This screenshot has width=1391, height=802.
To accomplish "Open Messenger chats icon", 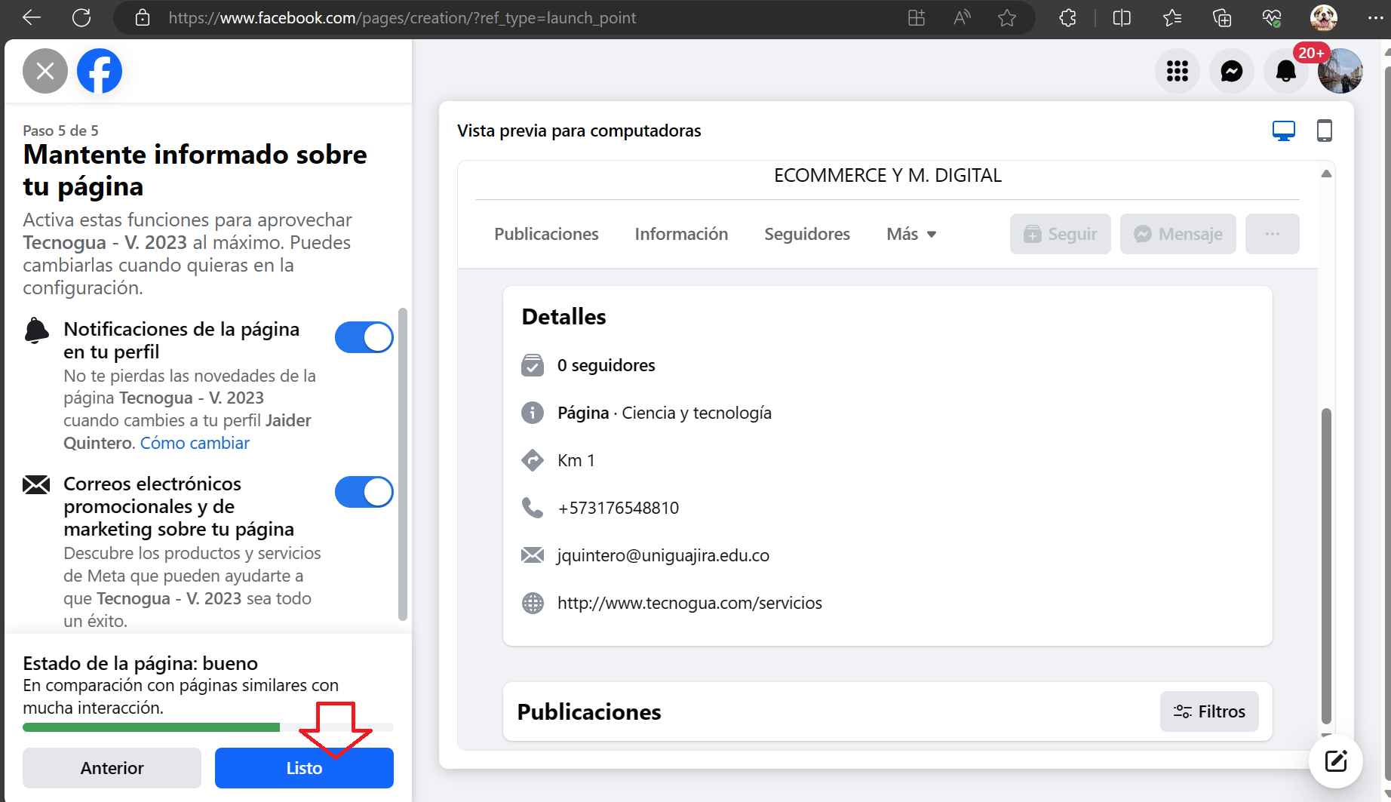I will pyautogui.click(x=1231, y=71).
